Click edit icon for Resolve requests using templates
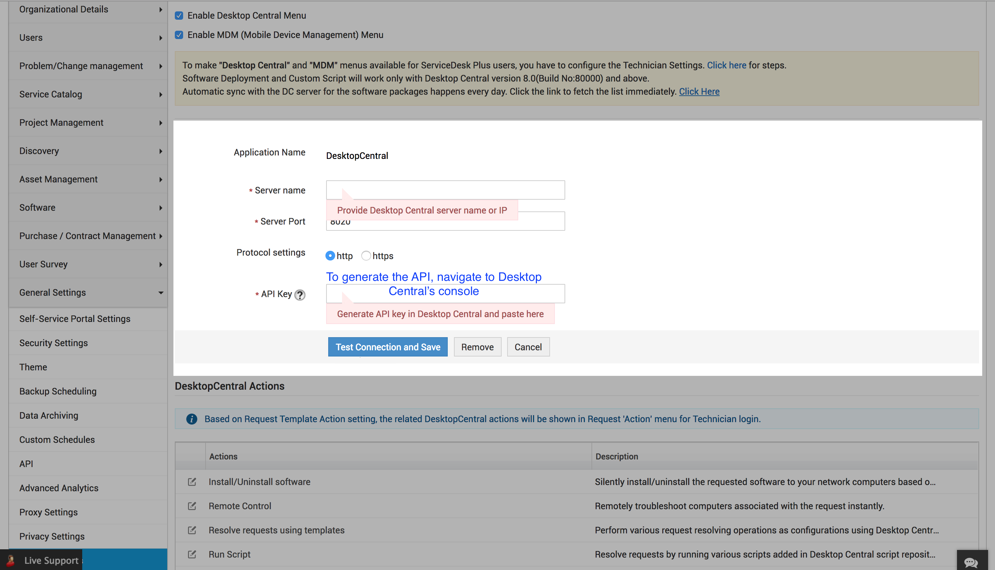This screenshot has height=570, width=995. 192,530
